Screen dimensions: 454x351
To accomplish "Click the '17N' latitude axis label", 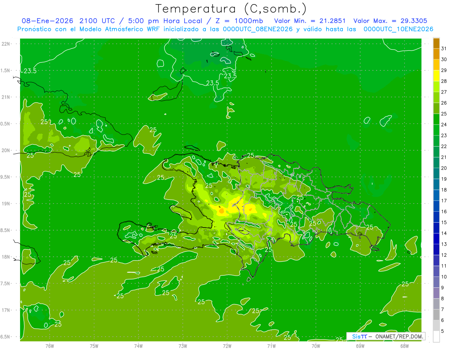I will click(6, 310).
